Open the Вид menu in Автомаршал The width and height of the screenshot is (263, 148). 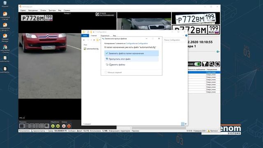click(x=60, y=10)
